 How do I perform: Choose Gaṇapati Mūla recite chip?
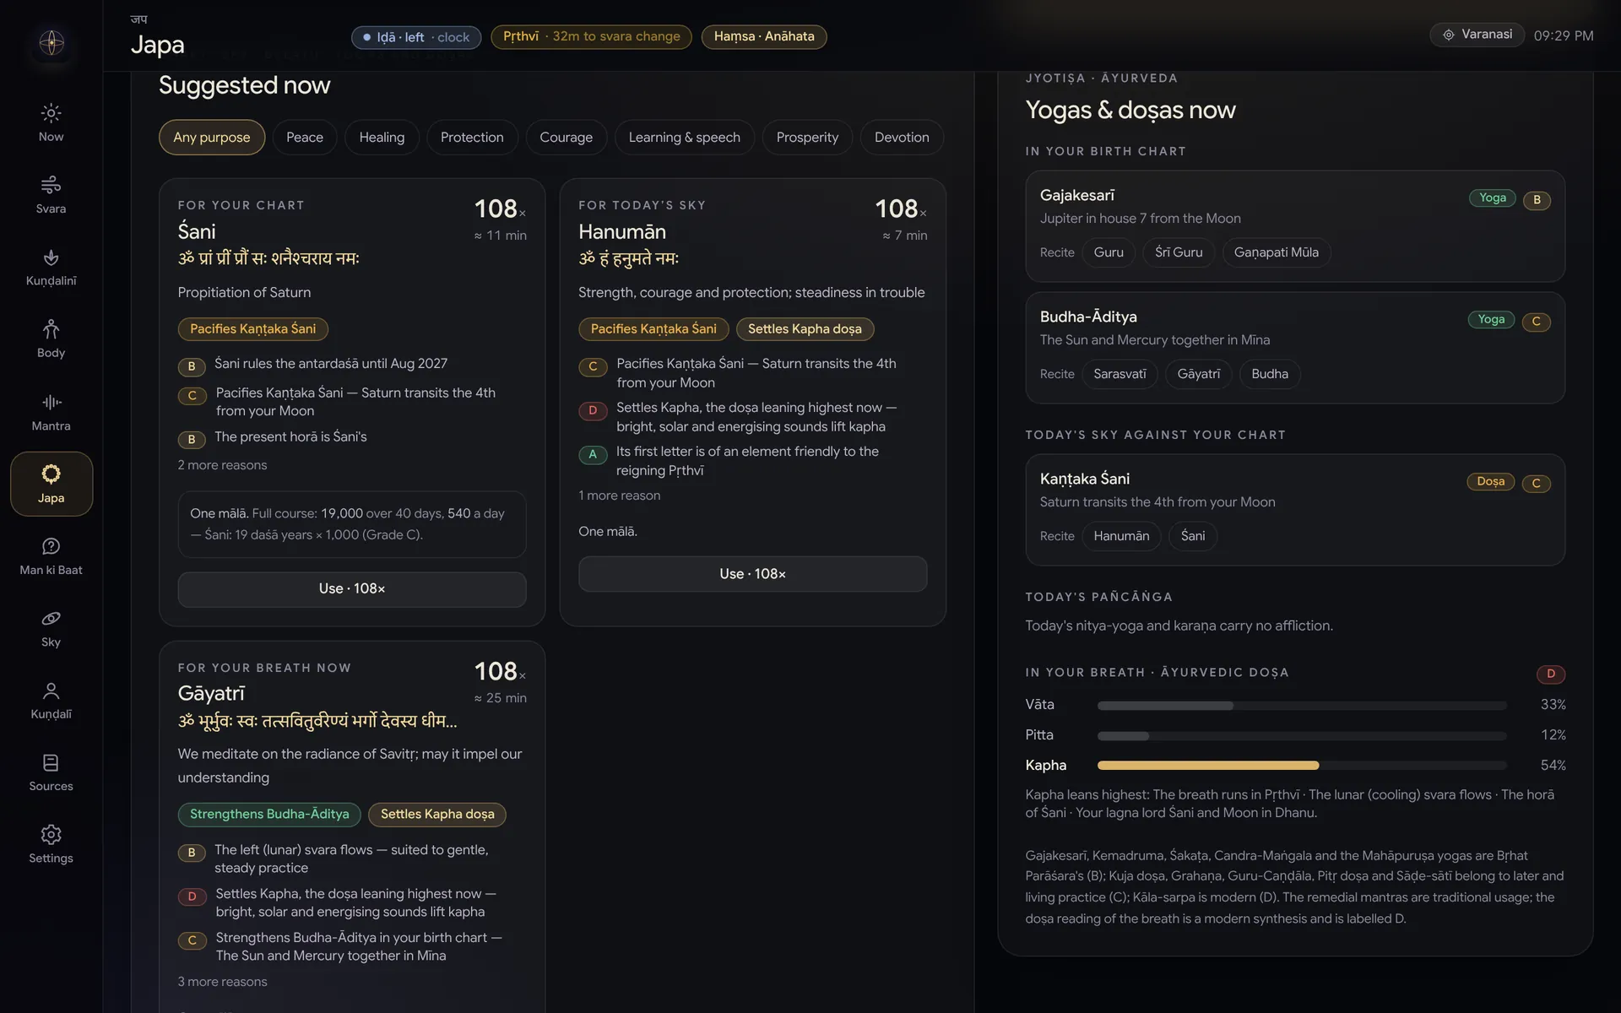coord(1276,252)
